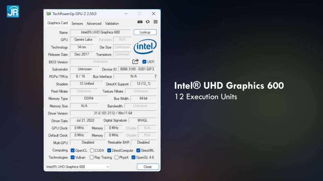Click the Shaders field 12 Unified
The height and width of the screenshot is (181, 323).
87,84
